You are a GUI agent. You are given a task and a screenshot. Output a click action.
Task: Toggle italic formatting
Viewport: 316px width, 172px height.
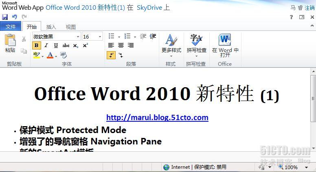pos(46,45)
